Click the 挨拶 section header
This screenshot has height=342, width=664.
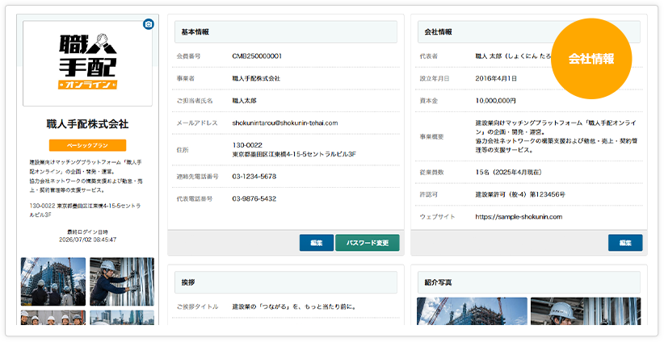(286, 282)
